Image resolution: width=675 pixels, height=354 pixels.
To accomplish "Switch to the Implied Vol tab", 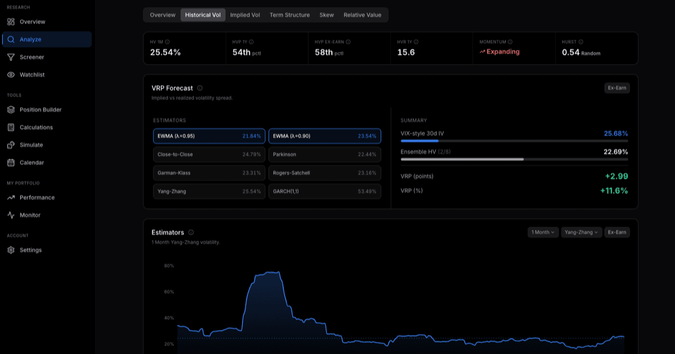I will (x=245, y=15).
